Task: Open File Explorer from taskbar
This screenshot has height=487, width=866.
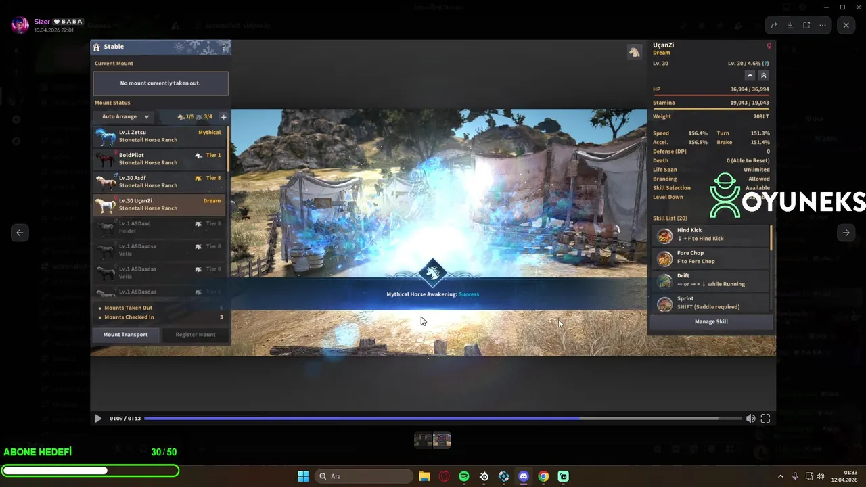Action: pyautogui.click(x=424, y=476)
